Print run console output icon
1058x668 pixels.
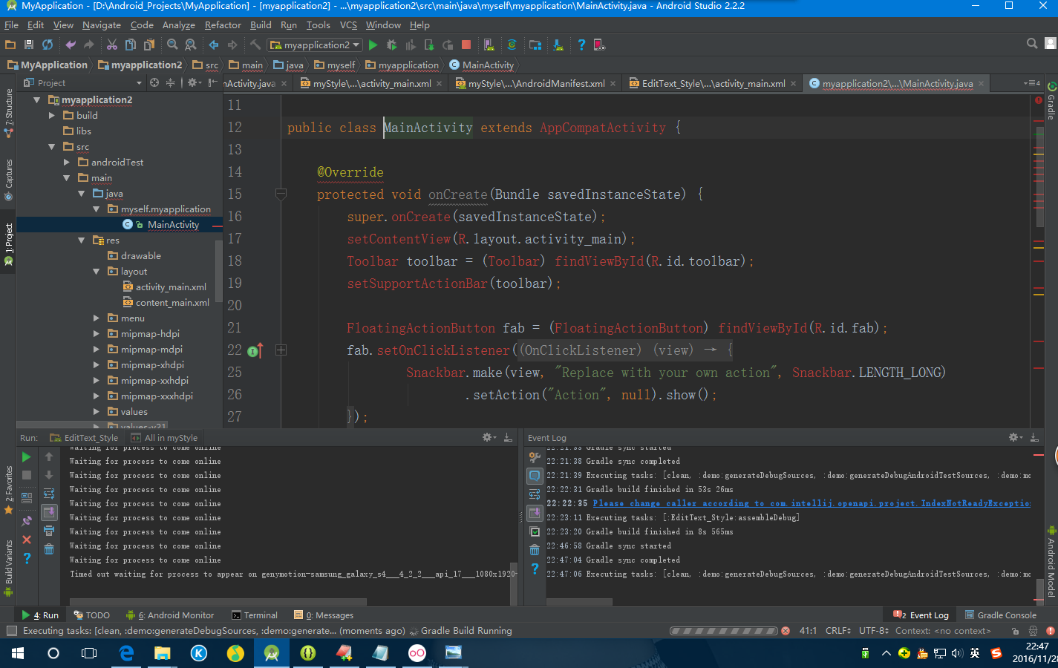[x=49, y=531]
